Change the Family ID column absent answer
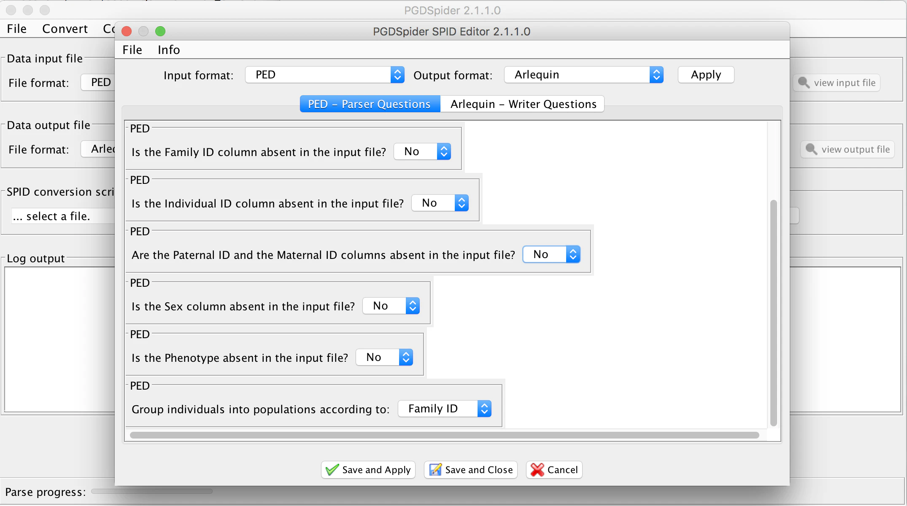This screenshot has width=907, height=506. click(422, 151)
